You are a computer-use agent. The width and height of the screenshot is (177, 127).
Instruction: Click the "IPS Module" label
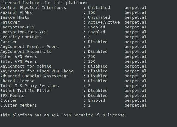[12, 96]
